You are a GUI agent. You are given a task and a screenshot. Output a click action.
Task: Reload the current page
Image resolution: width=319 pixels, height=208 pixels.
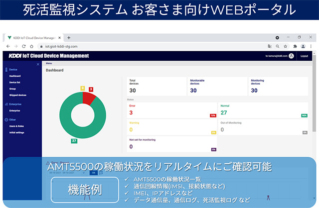[x=24, y=46]
